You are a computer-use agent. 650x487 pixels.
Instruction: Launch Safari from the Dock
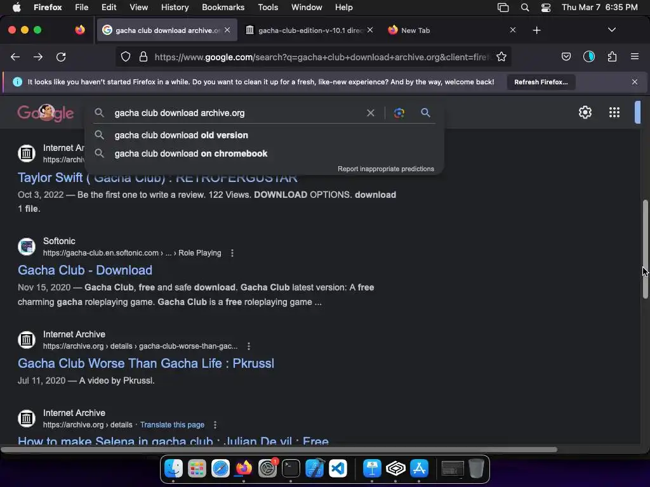(x=220, y=469)
